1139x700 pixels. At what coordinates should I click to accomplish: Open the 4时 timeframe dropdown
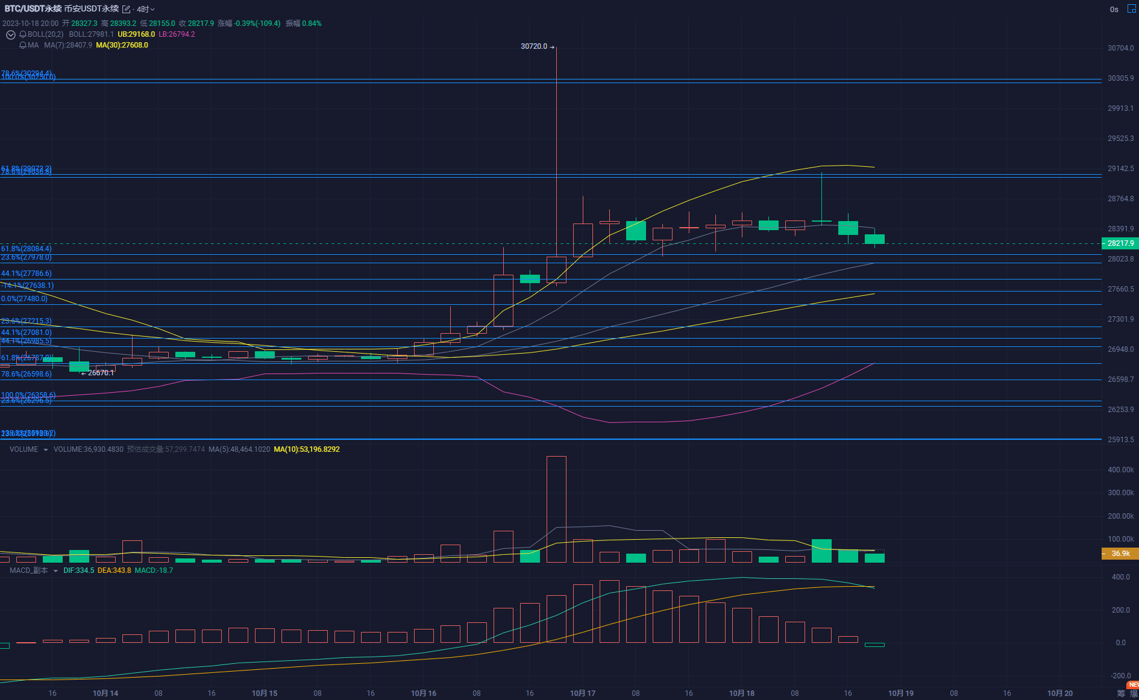tap(145, 9)
